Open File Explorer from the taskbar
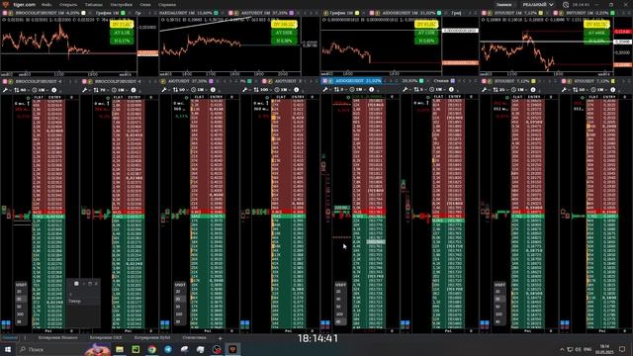Image resolution: width=633 pixels, height=356 pixels. (x=120, y=349)
